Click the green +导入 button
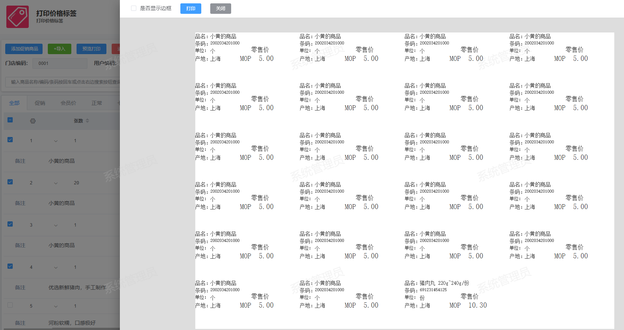Screen dimensions: 624x330 pos(59,49)
